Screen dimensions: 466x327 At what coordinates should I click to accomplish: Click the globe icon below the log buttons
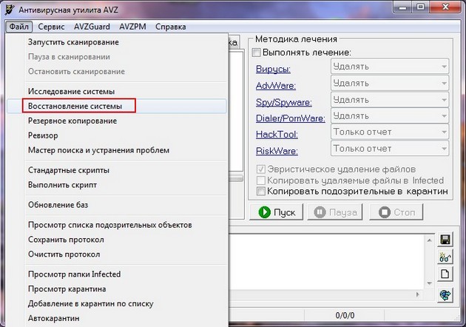click(x=445, y=294)
